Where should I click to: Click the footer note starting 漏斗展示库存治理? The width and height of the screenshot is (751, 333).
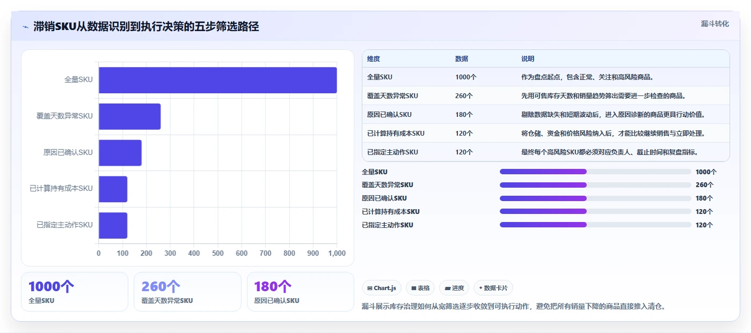(514, 307)
